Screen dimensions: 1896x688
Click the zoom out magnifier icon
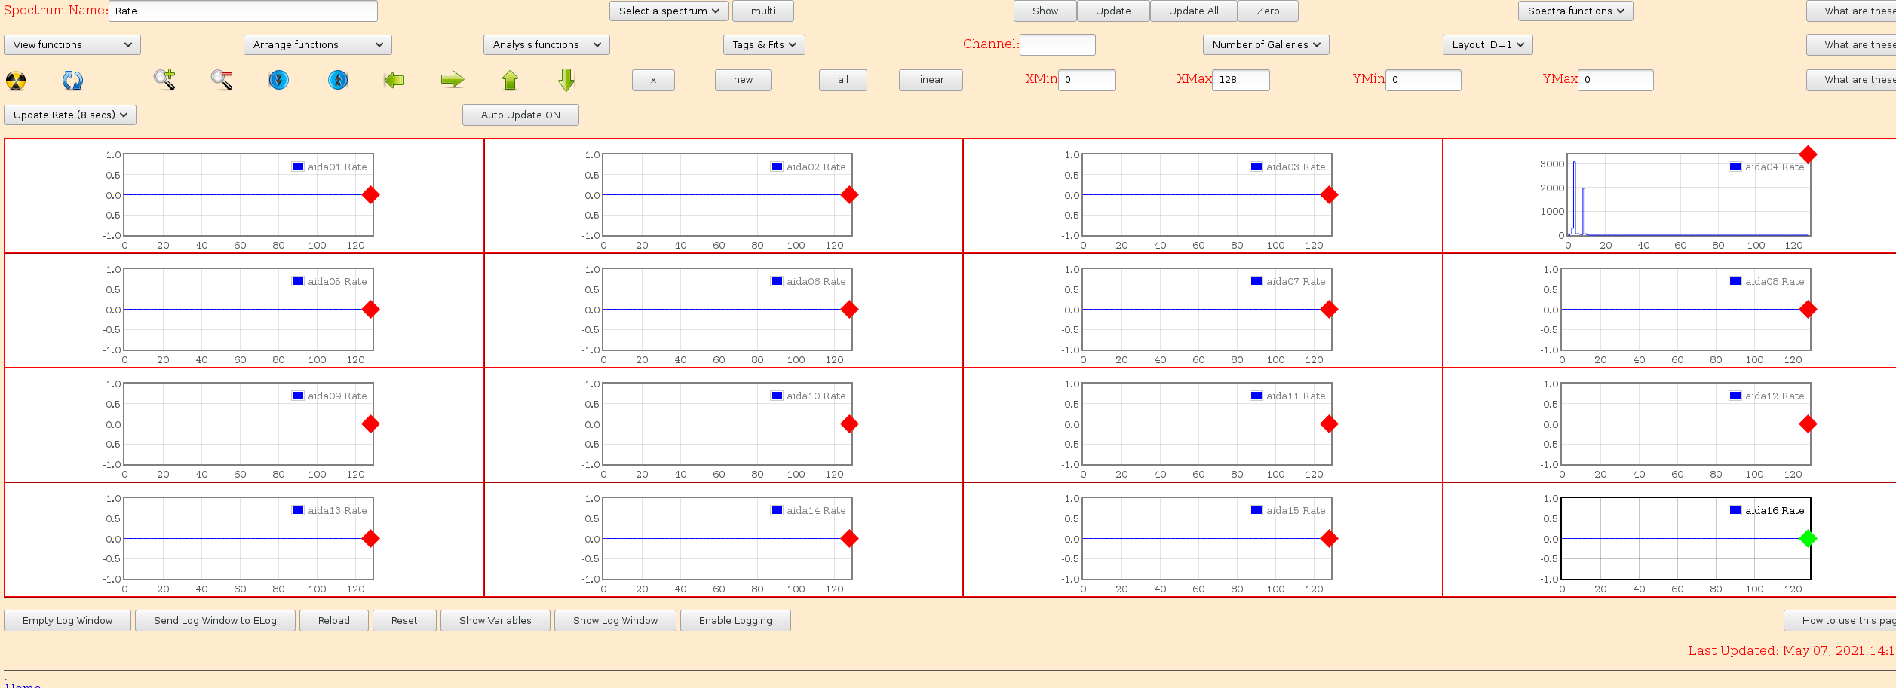tap(222, 80)
